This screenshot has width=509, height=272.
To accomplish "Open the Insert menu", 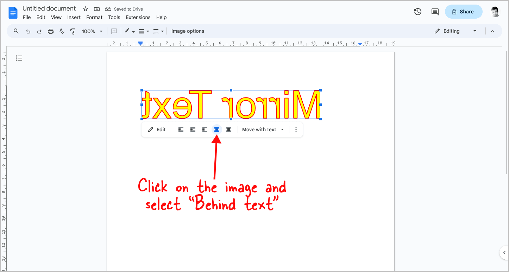I will click(x=74, y=17).
